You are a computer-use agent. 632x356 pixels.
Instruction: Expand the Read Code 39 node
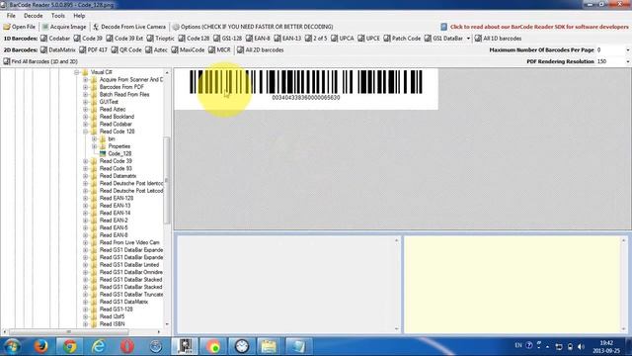86,161
